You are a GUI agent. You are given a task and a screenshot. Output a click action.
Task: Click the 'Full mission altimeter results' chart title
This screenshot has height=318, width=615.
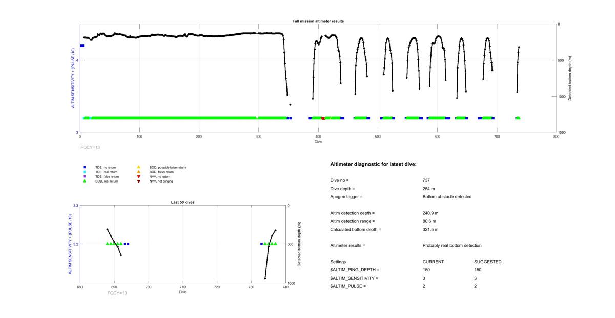[318, 21]
